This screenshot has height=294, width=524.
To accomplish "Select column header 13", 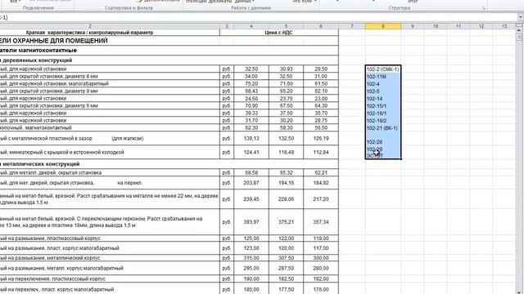I will pyautogui.click(x=504, y=26).
